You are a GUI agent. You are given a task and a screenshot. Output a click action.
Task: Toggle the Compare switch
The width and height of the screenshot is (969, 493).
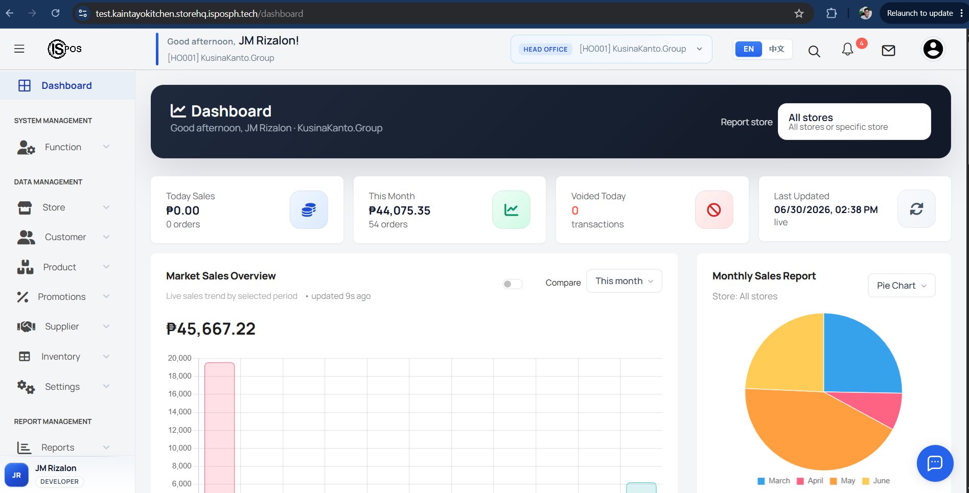click(512, 284)
